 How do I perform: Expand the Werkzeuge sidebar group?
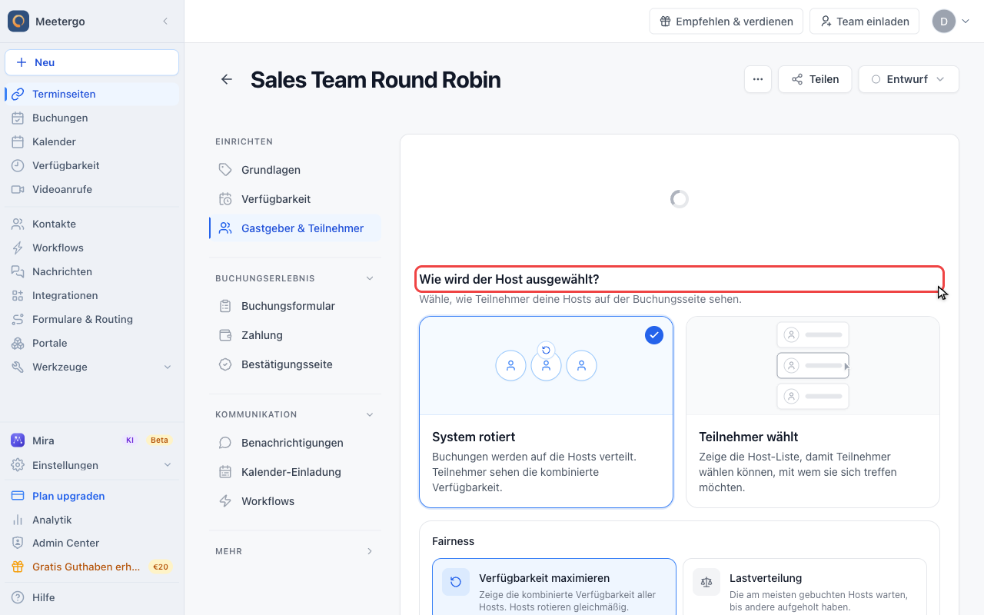(x=168, y=367)
